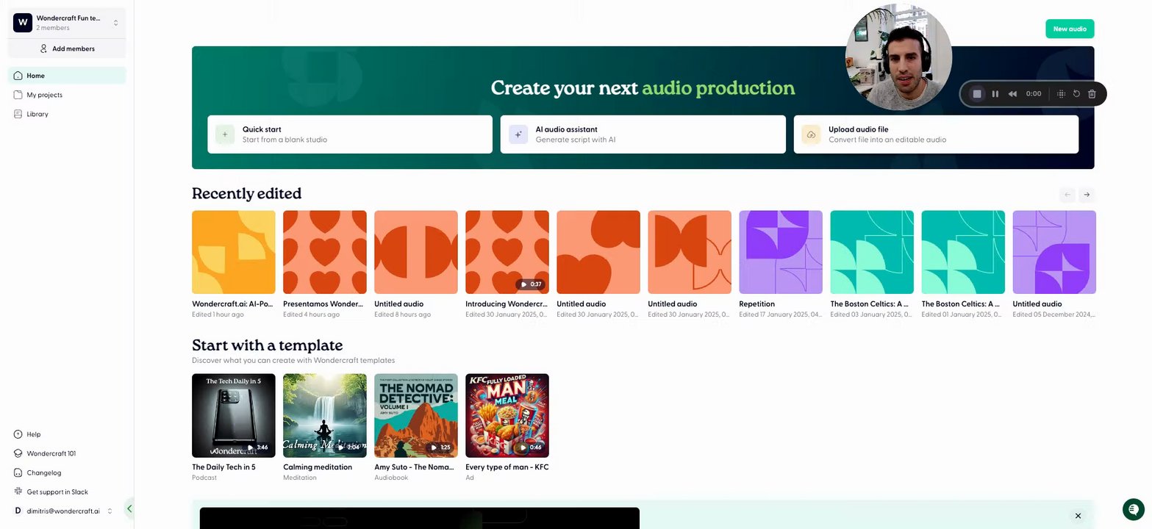Open Untitled audio edited 8 hours ago
This screenshot has width=1152, height=529.
(416, 264)
